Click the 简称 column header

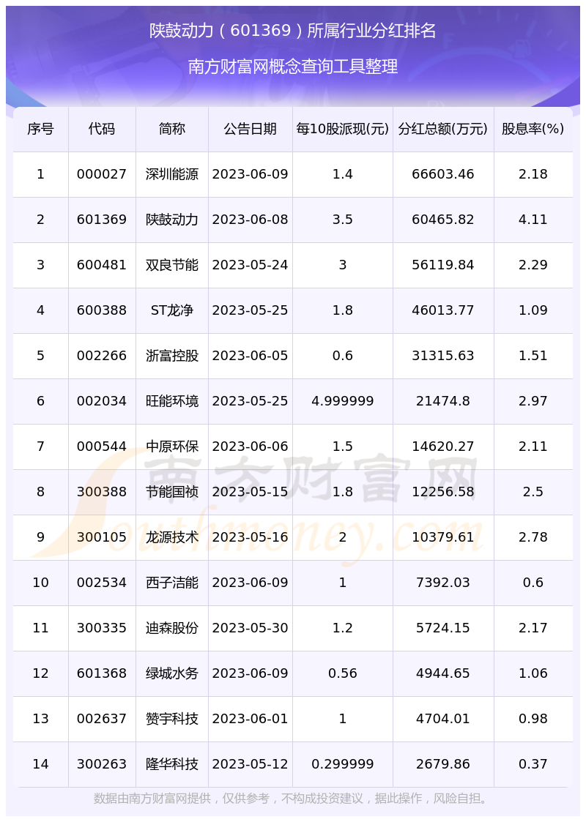(x=172, y=130)
